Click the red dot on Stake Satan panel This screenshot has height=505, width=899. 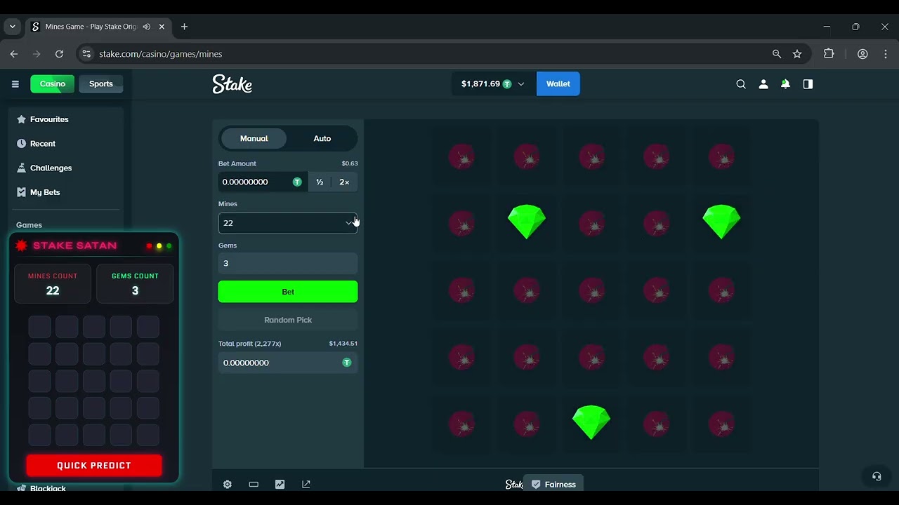tap(149, 246)
